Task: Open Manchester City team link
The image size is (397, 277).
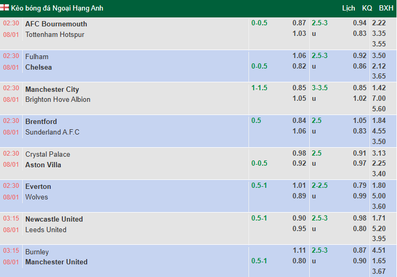Action: (52, 89)
